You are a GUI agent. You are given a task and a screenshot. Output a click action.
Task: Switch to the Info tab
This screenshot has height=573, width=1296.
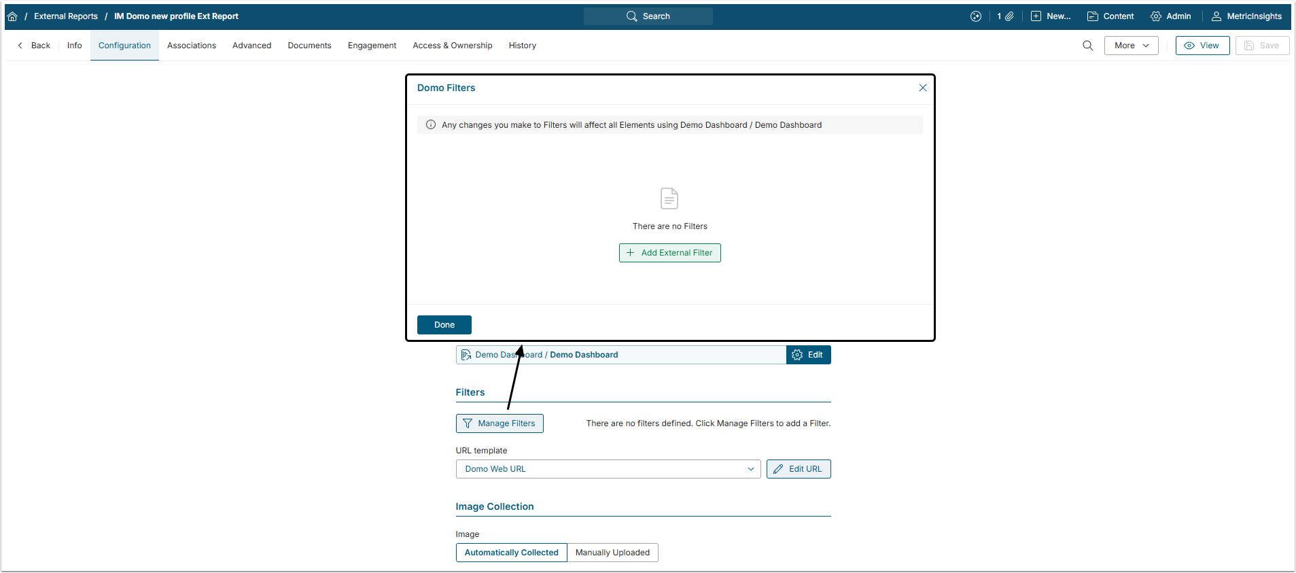coord(75,46)
